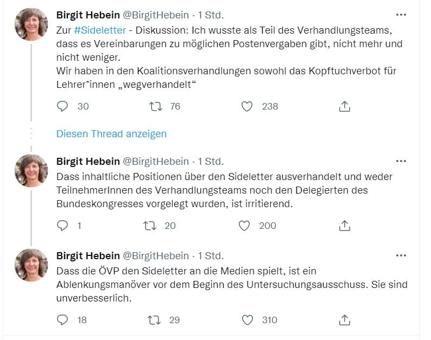The width and height of the screenshot is (431, 340).
Task: Open 'Diesen Thread anzeigen' link
Action: [111, 133]
